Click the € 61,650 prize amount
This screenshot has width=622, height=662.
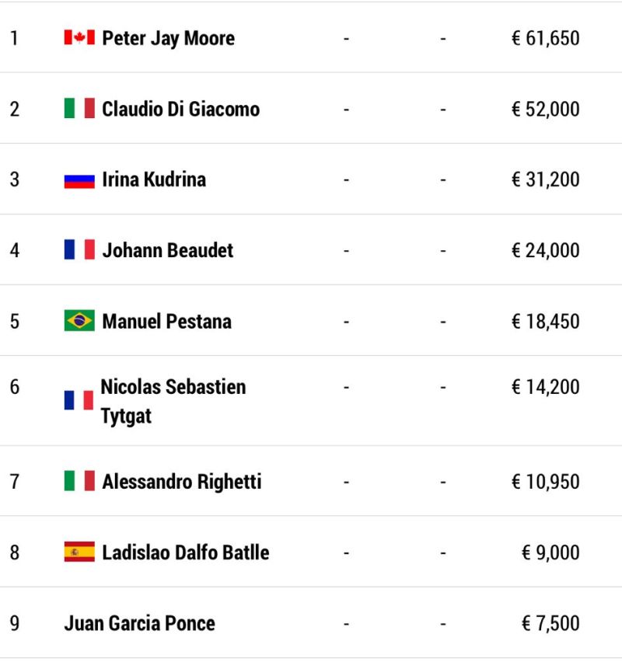click(546, 38)
